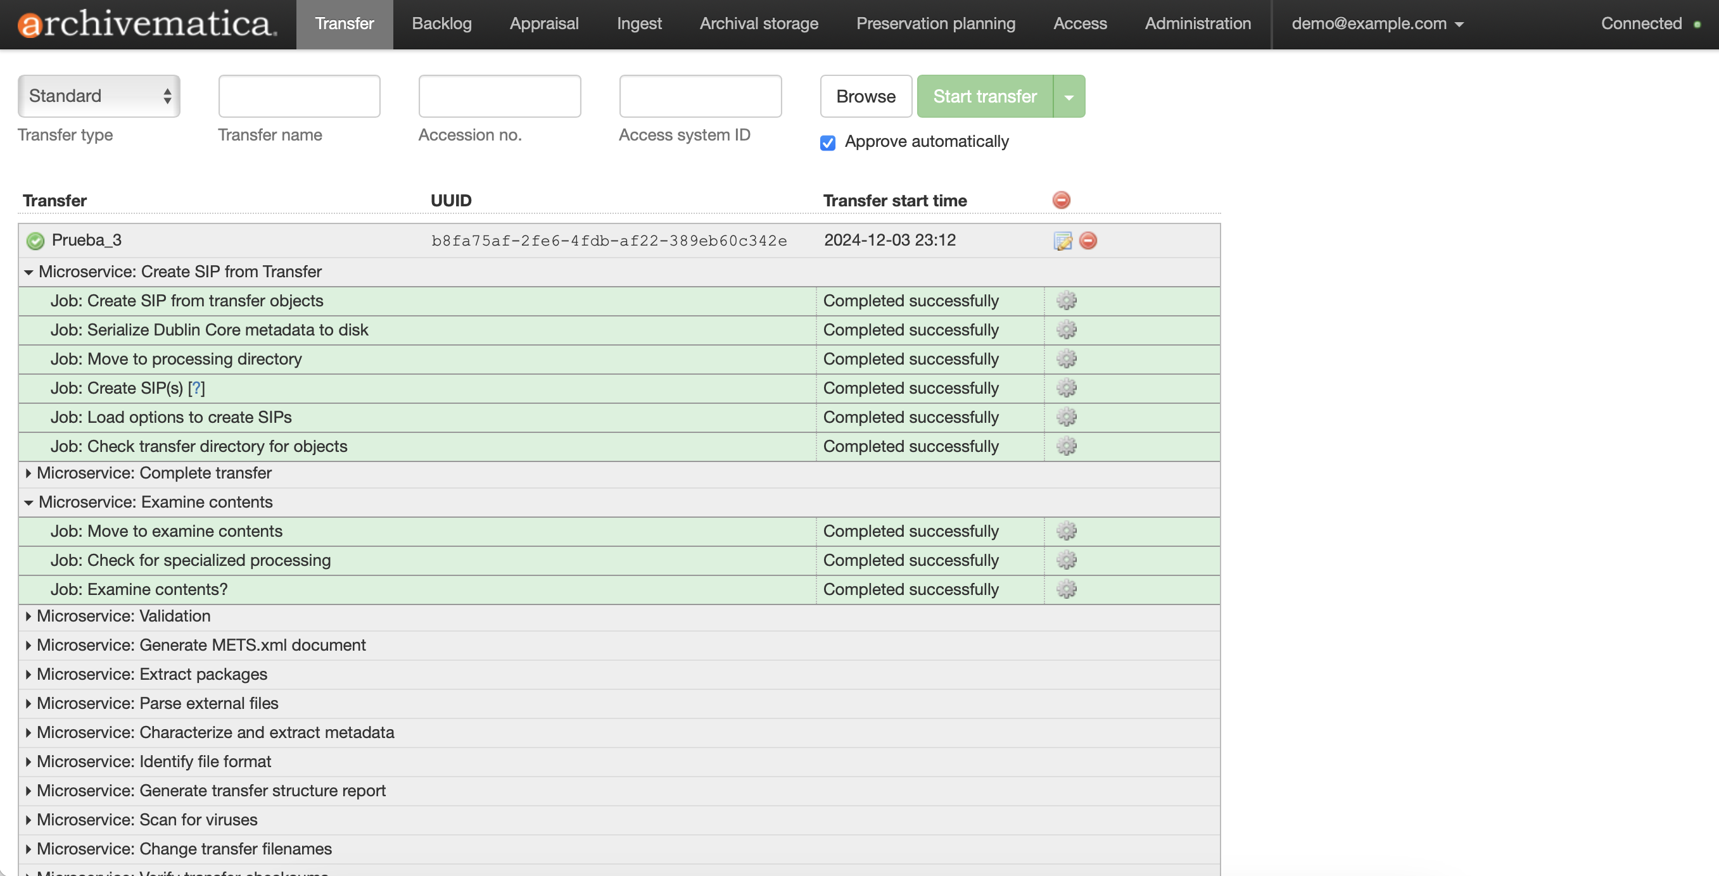The height and width of the screenshot is (876, 1719).
Task: Click the remove-all red icon in header
Action: click(x=1061, y=200)
